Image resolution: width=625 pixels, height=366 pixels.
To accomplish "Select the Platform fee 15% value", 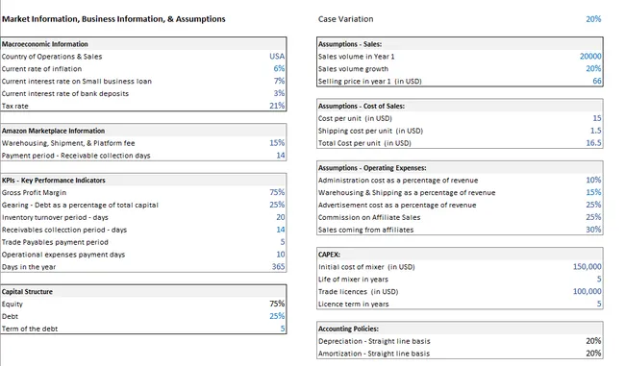I will [x=277, y=142].
